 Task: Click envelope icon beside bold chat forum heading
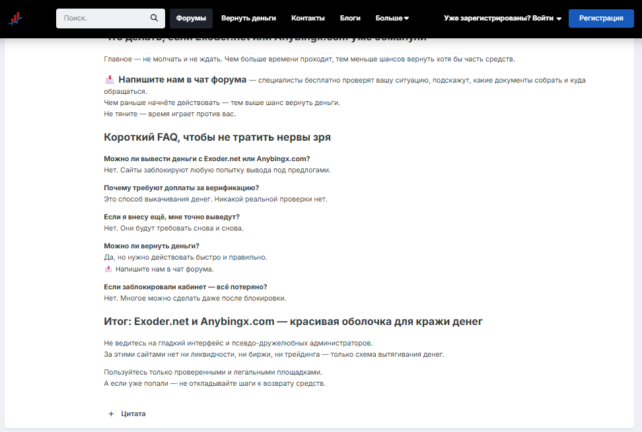[110, 80]
